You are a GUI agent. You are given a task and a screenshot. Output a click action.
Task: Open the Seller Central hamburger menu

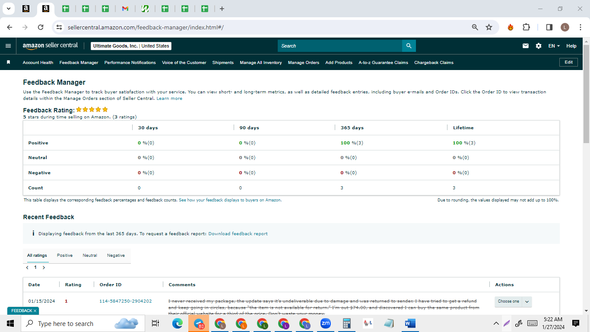click(x=8, y=46)
